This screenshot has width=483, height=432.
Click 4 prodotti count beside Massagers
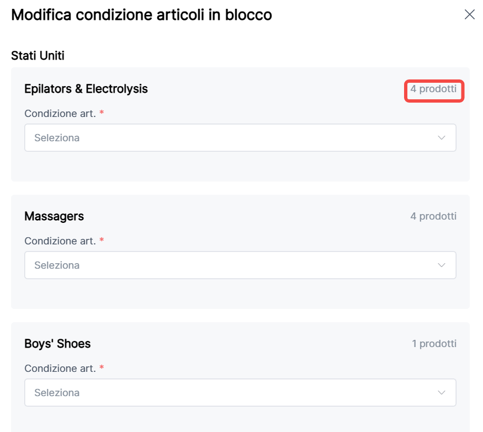(x=433, y=216)
